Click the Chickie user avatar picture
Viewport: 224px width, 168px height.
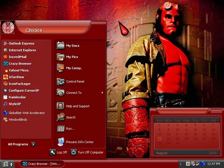click(8, 27)
